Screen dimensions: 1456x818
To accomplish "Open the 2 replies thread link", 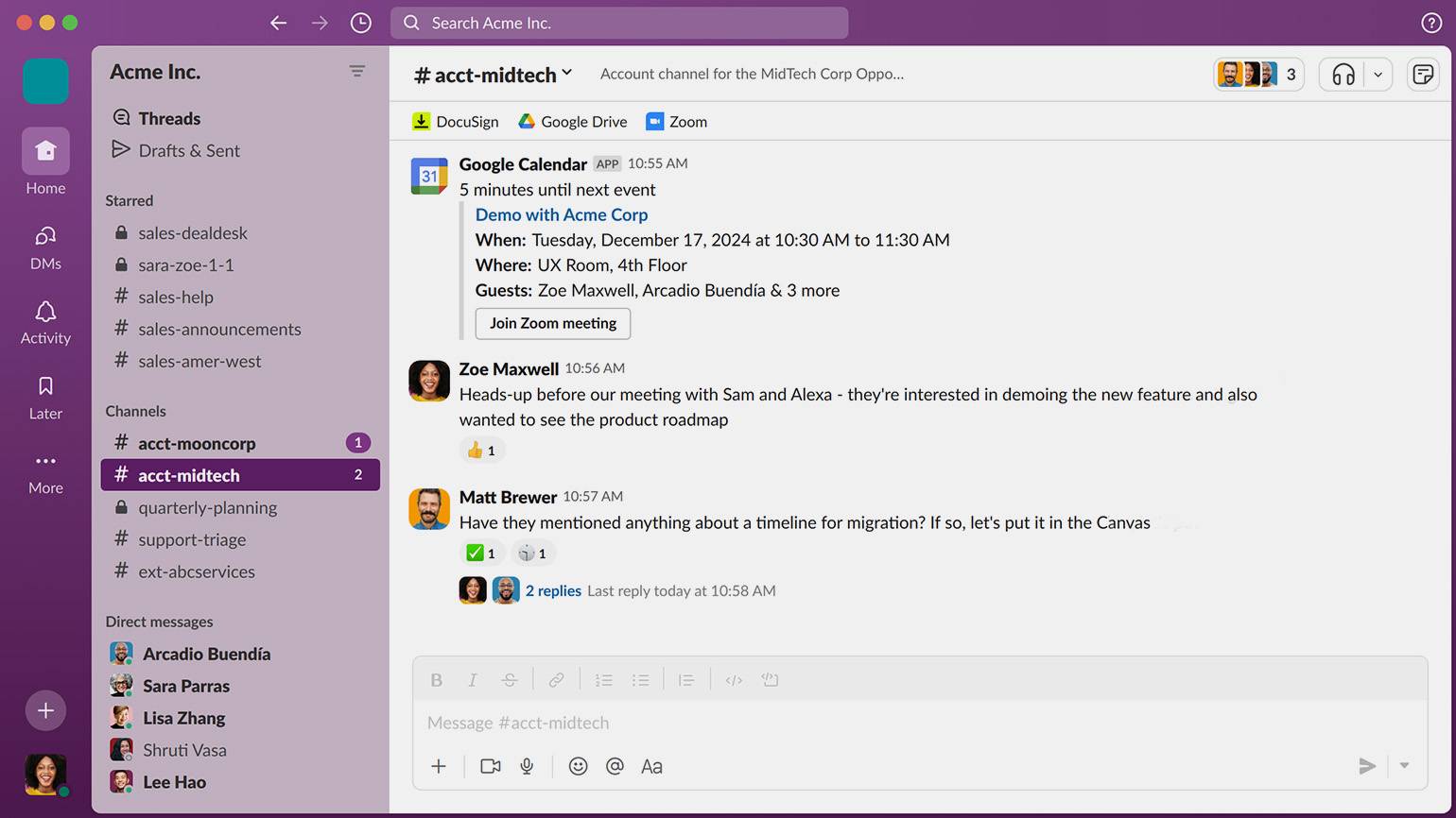I will pos(553,590).
